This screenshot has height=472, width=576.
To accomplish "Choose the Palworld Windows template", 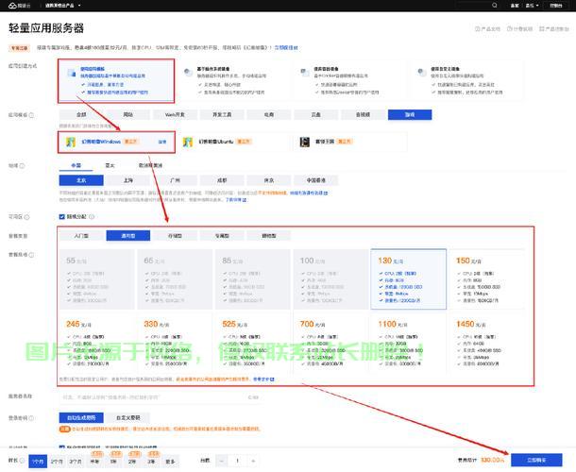I will (116, 142).
